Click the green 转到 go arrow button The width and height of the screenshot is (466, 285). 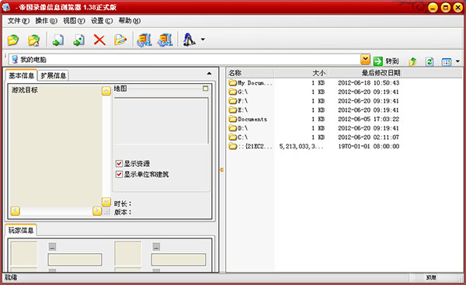click(x=386, y=61)
